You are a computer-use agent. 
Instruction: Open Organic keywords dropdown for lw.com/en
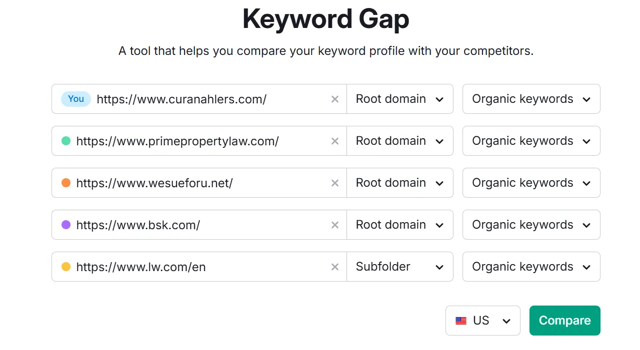click(x=531, y=267)
